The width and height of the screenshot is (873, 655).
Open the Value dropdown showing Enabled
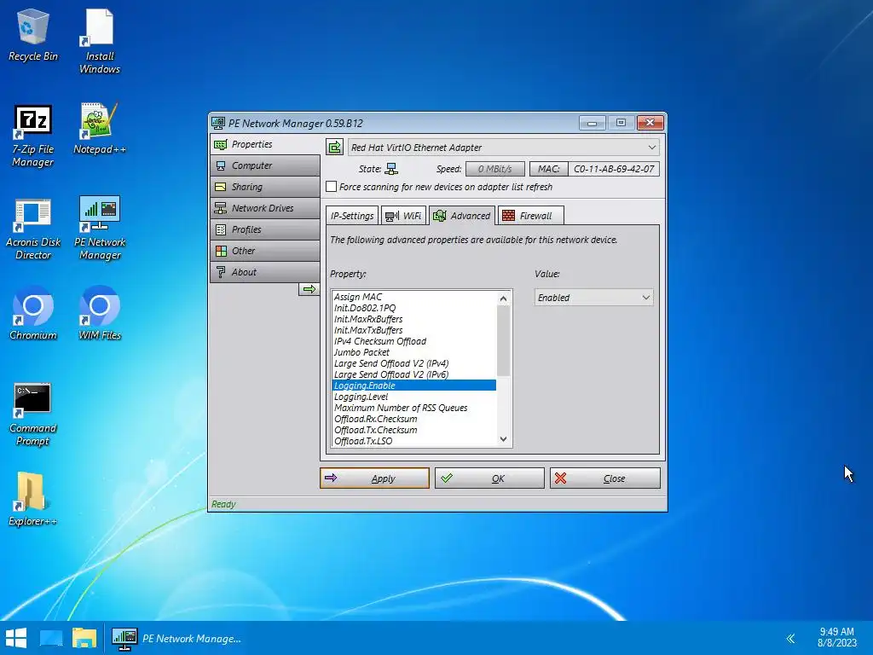click(x=593, y=298)
